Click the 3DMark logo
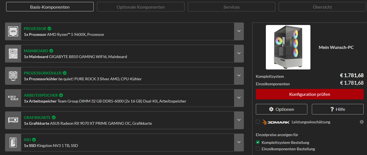Screen dimensions: 367x155 276,122
